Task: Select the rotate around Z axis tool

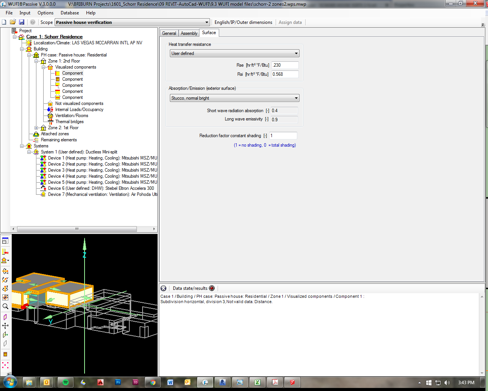Action: pos(5,289)
